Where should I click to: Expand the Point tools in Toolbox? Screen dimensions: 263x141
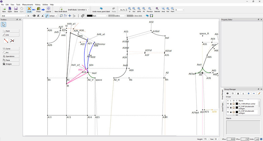tap(11, 31)
